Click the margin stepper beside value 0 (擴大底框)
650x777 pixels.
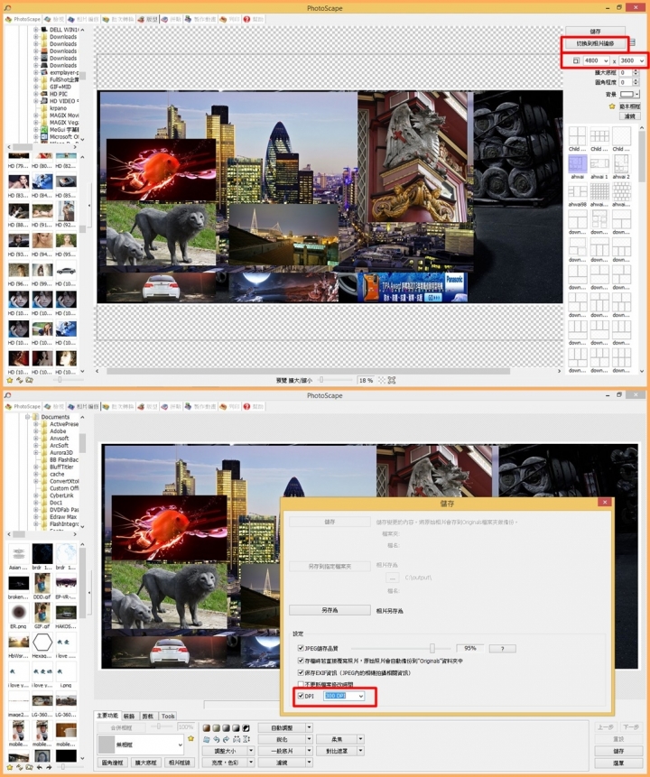(x=636, y=72)
